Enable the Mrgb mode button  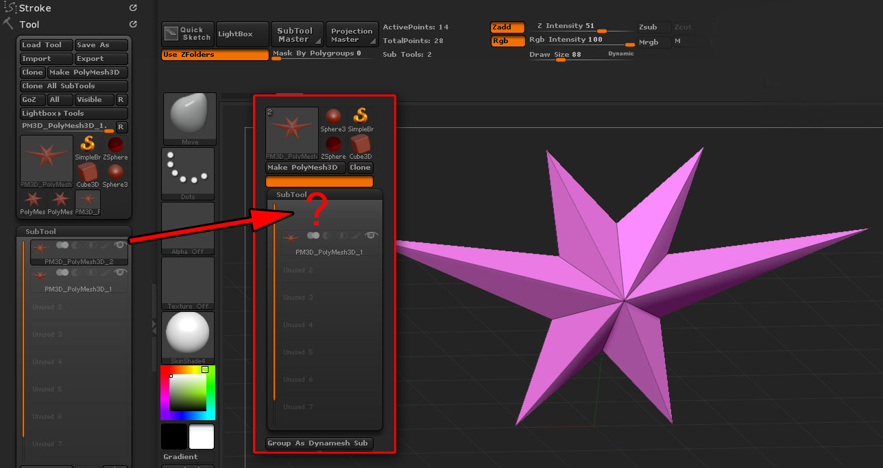[653, 42]
